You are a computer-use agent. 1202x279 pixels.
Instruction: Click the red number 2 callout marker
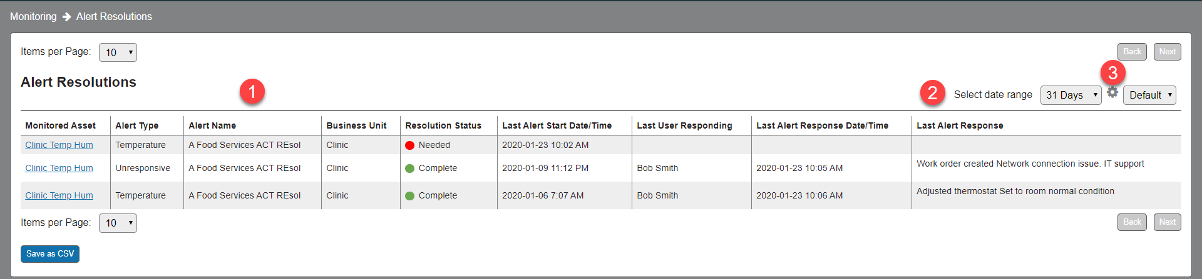(932, 92)
